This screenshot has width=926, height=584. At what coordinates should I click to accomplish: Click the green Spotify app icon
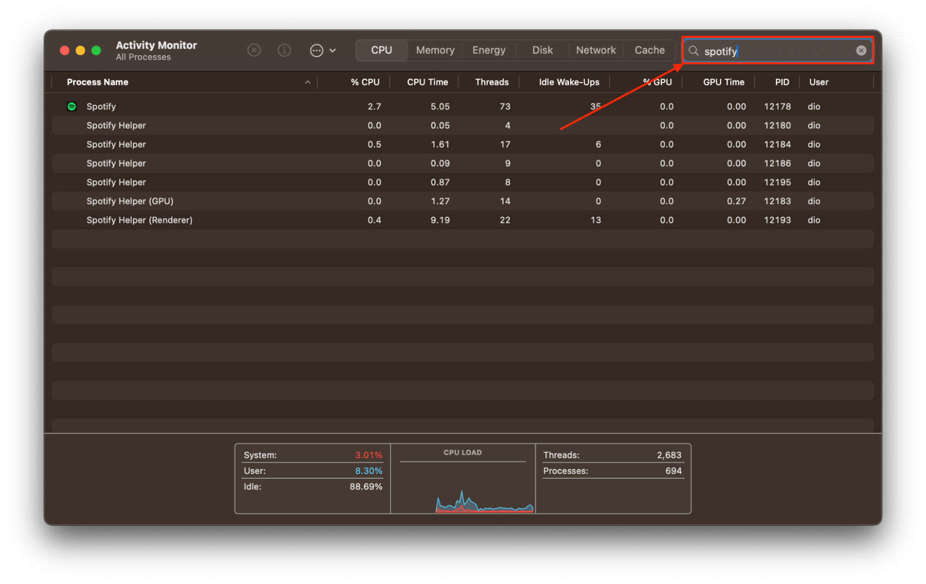[72, 107]
